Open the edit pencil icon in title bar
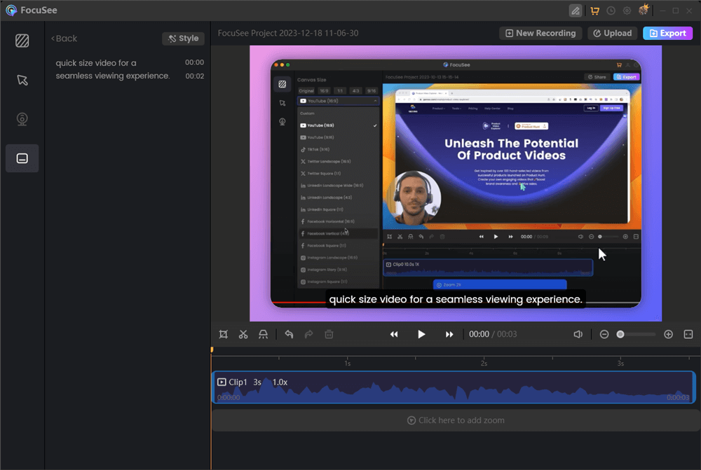 pyautogui.click(x=576, y=11)
